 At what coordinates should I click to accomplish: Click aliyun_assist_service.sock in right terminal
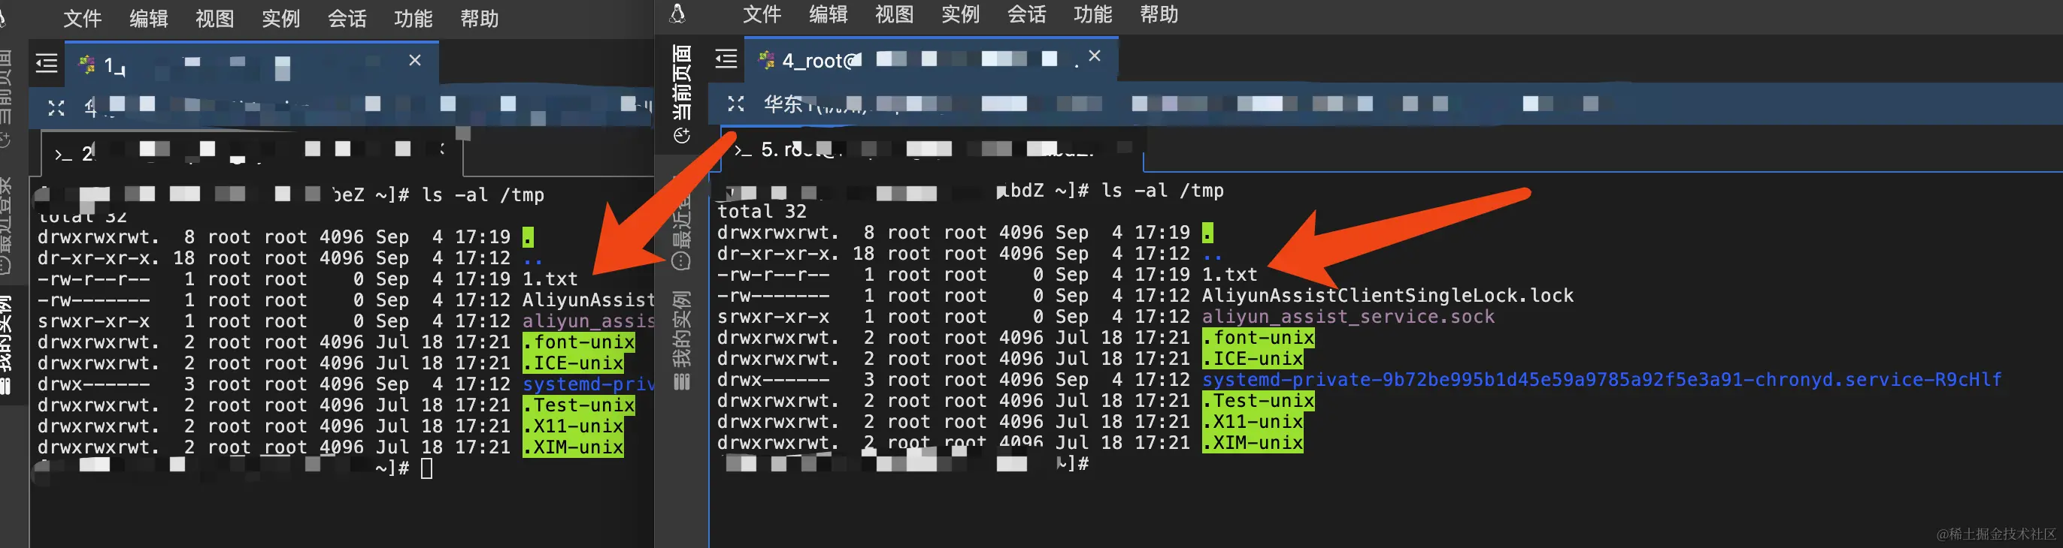(1349, 317)
